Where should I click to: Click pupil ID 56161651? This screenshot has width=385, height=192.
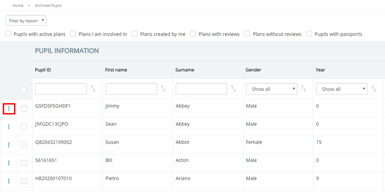(46, 161)
